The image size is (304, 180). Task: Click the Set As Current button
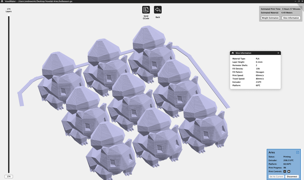pos(276,176)
